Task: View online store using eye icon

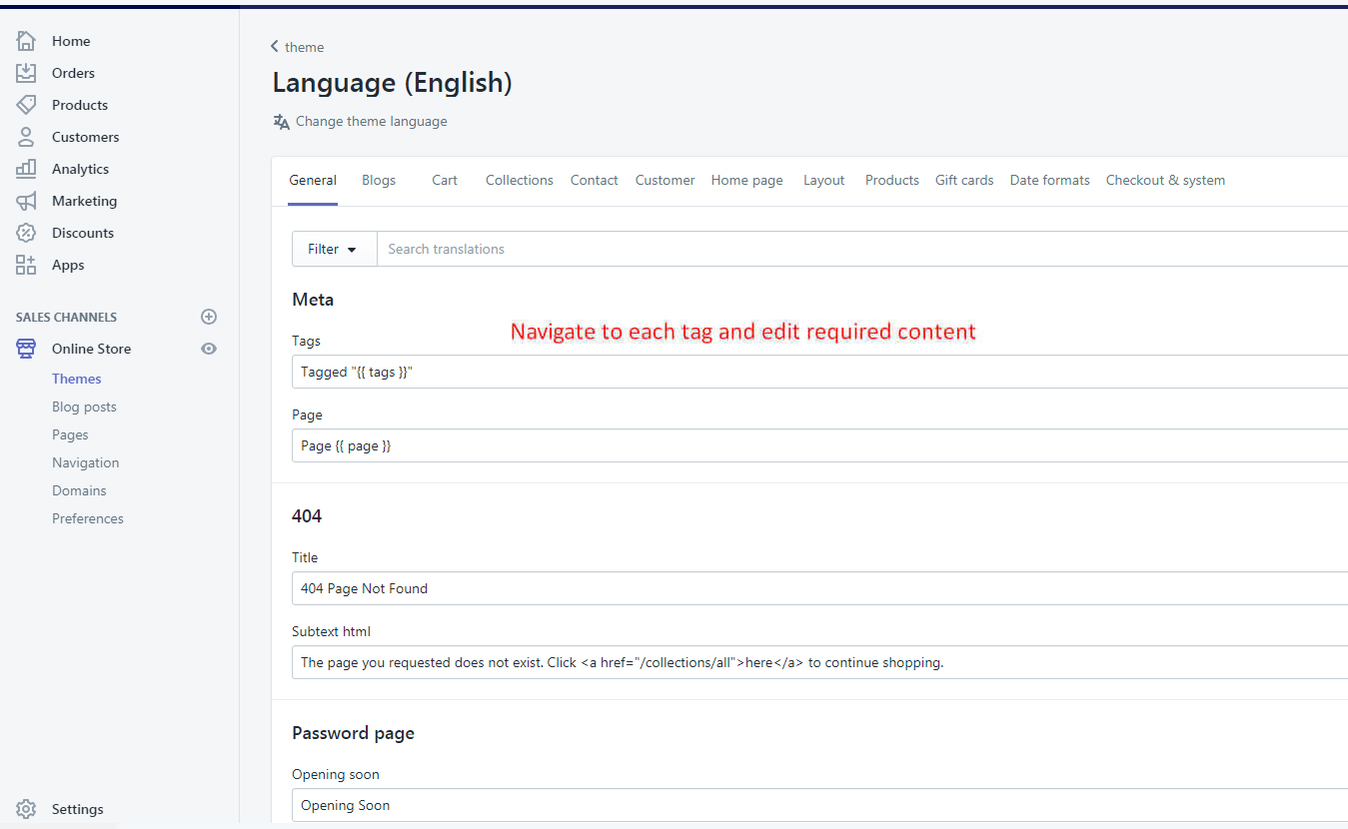Action: (209, 349)
